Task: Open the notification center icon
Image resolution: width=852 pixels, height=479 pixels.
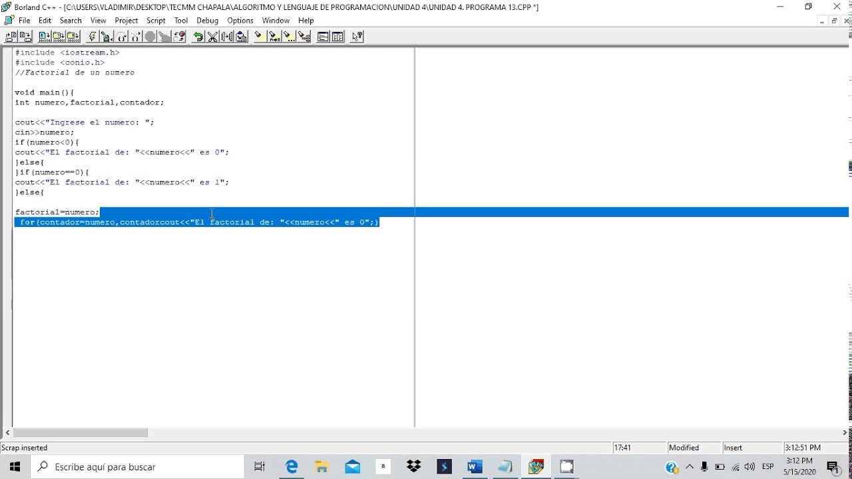Action: 833,467
